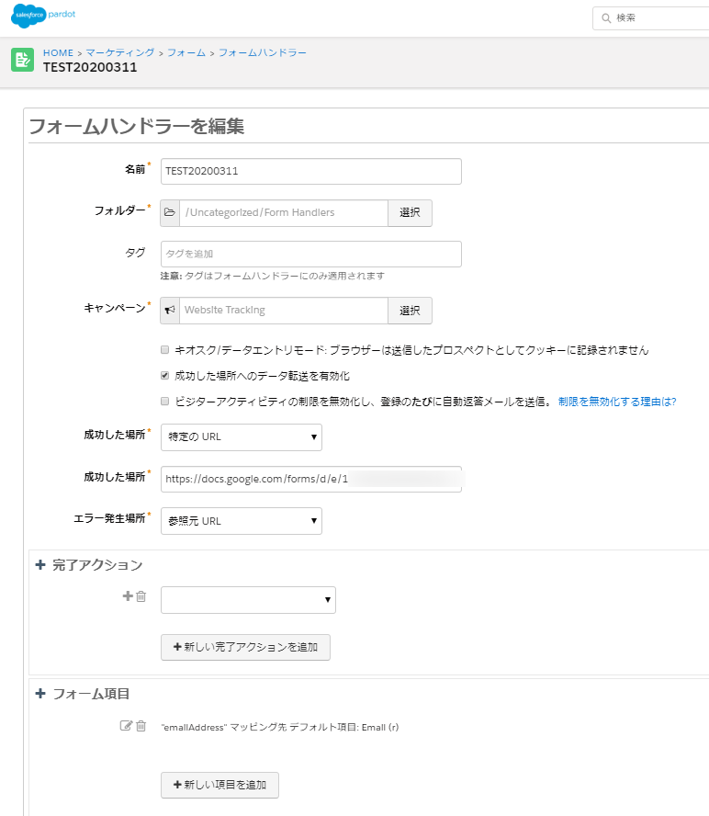Enable キオスク/データエントリモード checkbox

coord(164,350)
